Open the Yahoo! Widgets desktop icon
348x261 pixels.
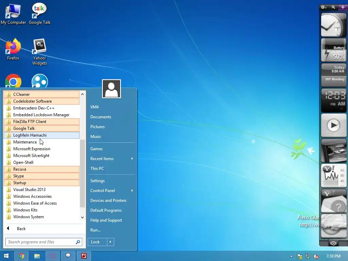pos(39,52)
